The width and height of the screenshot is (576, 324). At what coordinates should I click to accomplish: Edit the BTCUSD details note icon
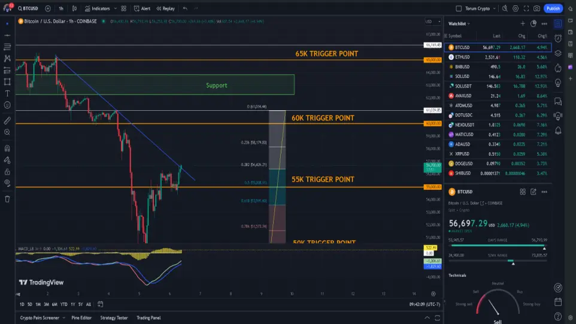(x=533, y=192)
